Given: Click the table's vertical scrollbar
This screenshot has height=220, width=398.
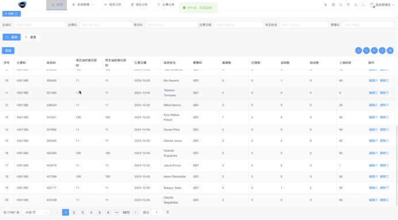Looking at the screenshot, I should pos(396,166).
